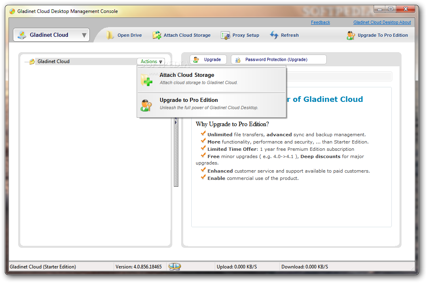Click the Refresh toolbar label
The image size is (427, 283).
[290, 35]
